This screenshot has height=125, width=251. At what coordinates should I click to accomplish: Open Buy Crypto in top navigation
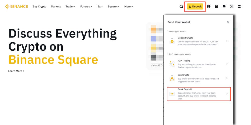(x=39, y=6)
